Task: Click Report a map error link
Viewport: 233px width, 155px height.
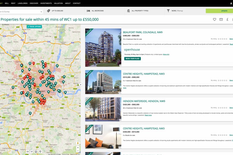Action: 75,154
